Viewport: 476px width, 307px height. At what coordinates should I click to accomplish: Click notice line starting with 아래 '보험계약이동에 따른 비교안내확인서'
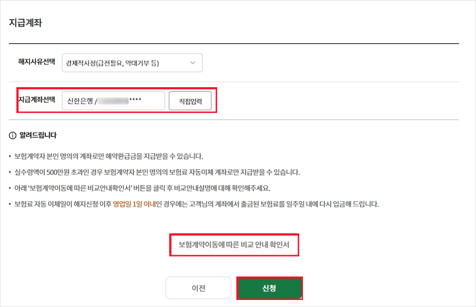coord(143,188)
